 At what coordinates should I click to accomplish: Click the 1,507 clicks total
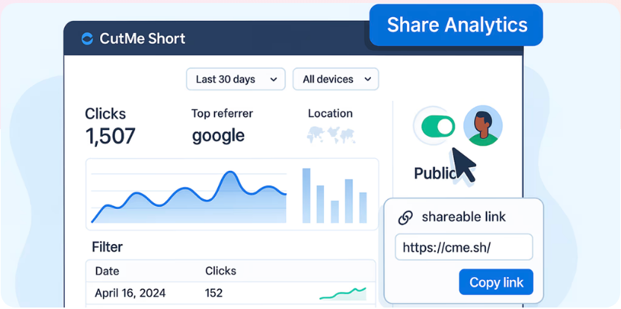pos(110,136)
